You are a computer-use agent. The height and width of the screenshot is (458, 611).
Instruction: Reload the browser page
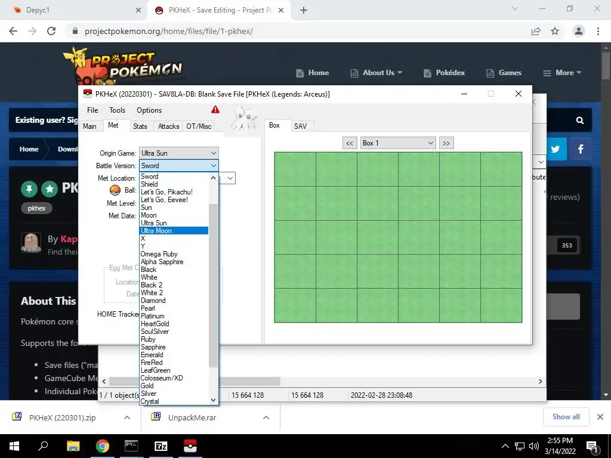51,31
